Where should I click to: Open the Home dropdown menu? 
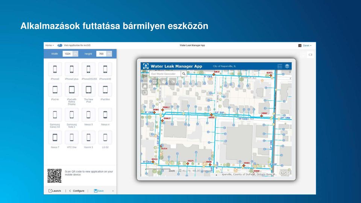[x=50, y=45]
